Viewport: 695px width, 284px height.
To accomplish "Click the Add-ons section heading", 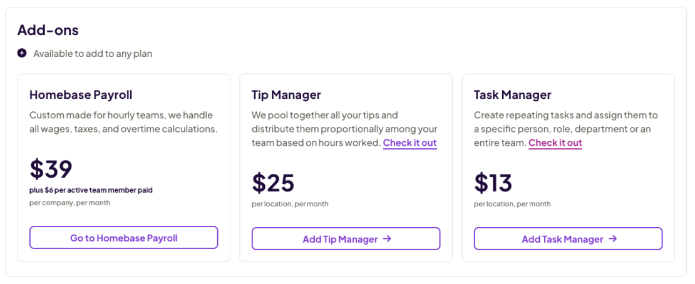I will point(48,29).
